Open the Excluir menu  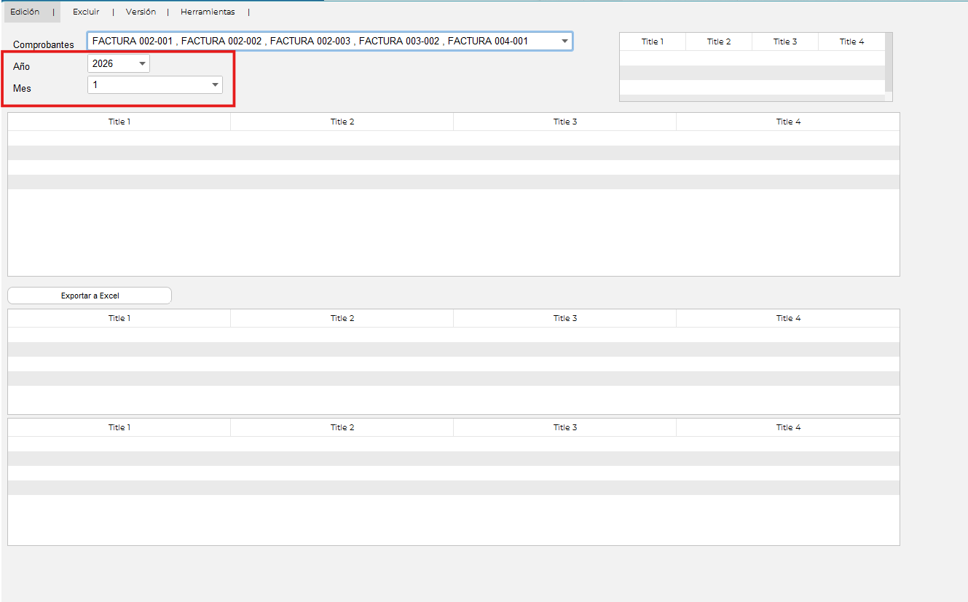(x=86, y=12)
